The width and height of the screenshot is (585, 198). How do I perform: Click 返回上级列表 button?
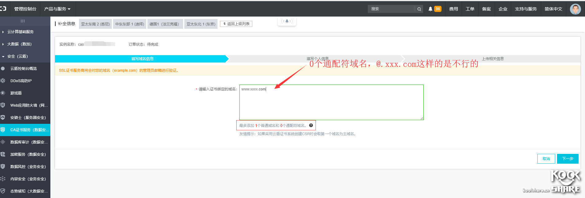[x=236, y=24]
